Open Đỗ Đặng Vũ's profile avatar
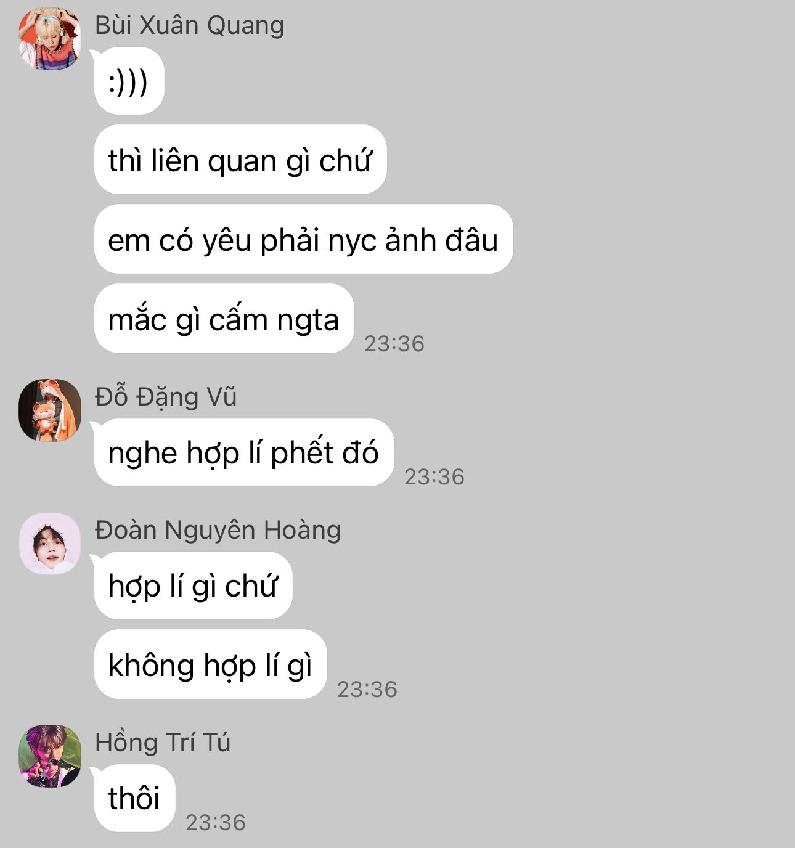This screenshot has width=795, height=848. [x=50, y=410]
